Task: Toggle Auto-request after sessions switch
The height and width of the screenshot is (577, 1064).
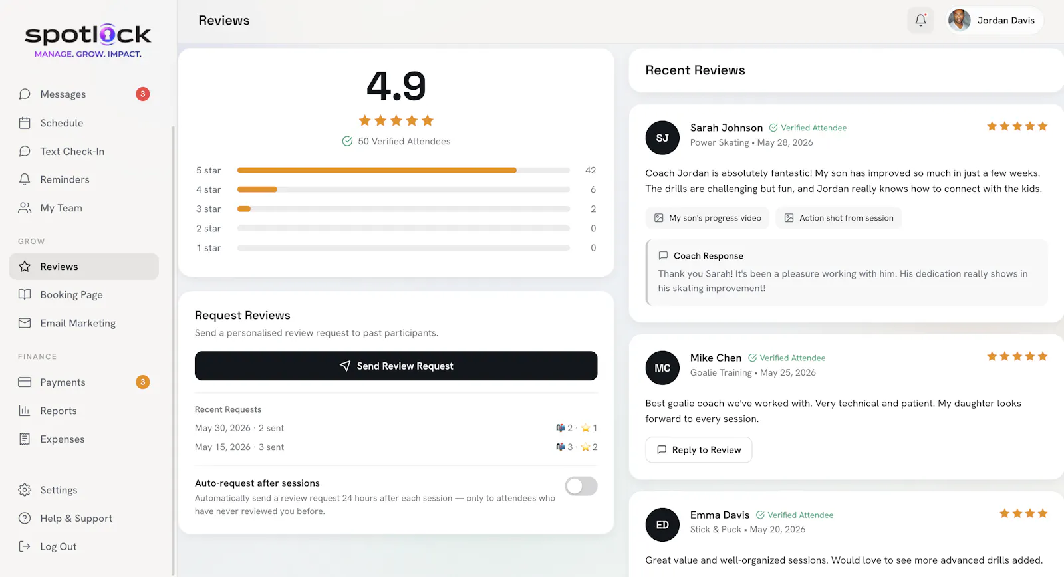Action: (581, 486)
